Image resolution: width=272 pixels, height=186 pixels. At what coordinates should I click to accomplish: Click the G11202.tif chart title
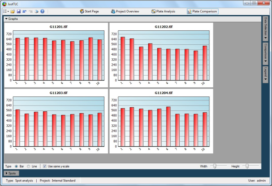click(x=164, y=27)
